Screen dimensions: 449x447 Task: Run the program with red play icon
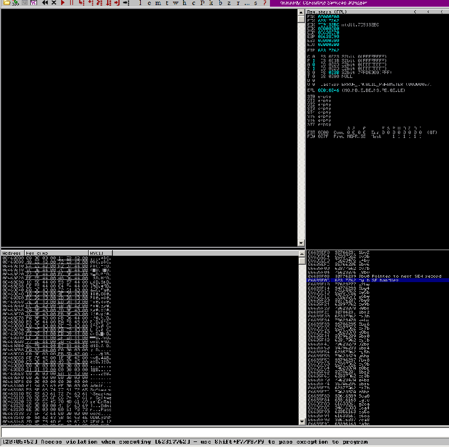63,3
